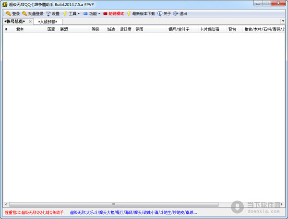Sort by the 君主 column header
The image size is (288, 219).
[30, 29]
